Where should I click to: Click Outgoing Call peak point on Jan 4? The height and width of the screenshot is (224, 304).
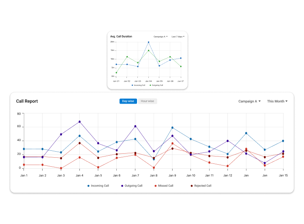coord(79,122)
